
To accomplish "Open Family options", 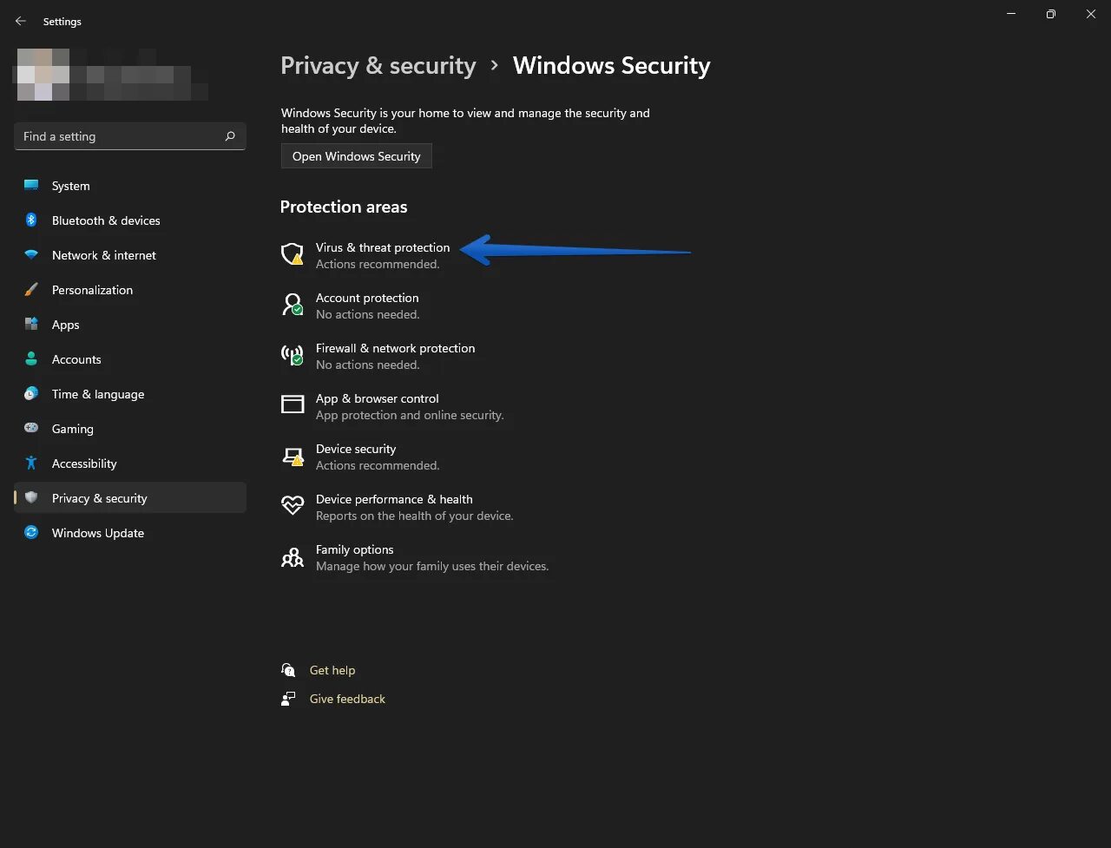I will 354,549.
